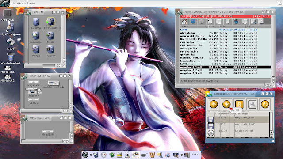The image size is (283, 159).
Task: Click the blue cube icon in the Downloads toolbar
Action: (193, 22)
